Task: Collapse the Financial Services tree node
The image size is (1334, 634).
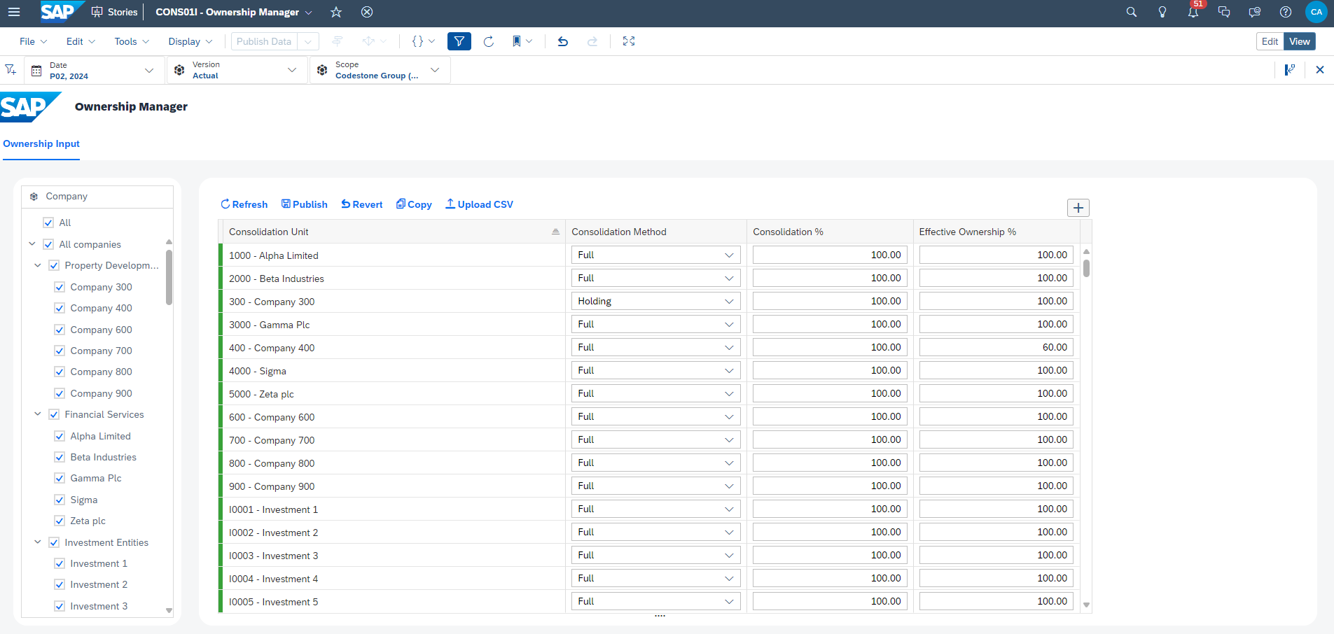Action: point(38,414)
